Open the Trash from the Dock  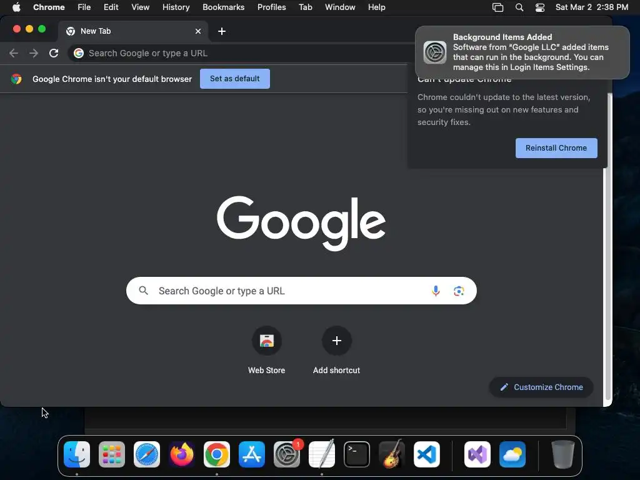563,454
